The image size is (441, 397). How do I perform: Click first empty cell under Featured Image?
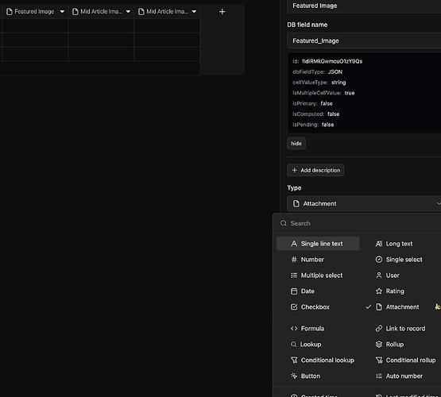tap(35, 26)
